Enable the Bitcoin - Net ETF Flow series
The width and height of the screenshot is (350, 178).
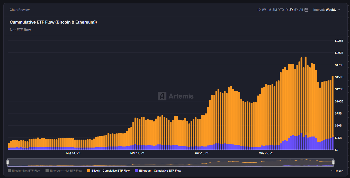(x=26, y=171)
